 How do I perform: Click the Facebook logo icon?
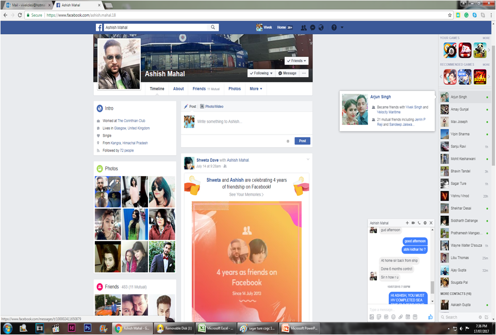pos(99,27)
